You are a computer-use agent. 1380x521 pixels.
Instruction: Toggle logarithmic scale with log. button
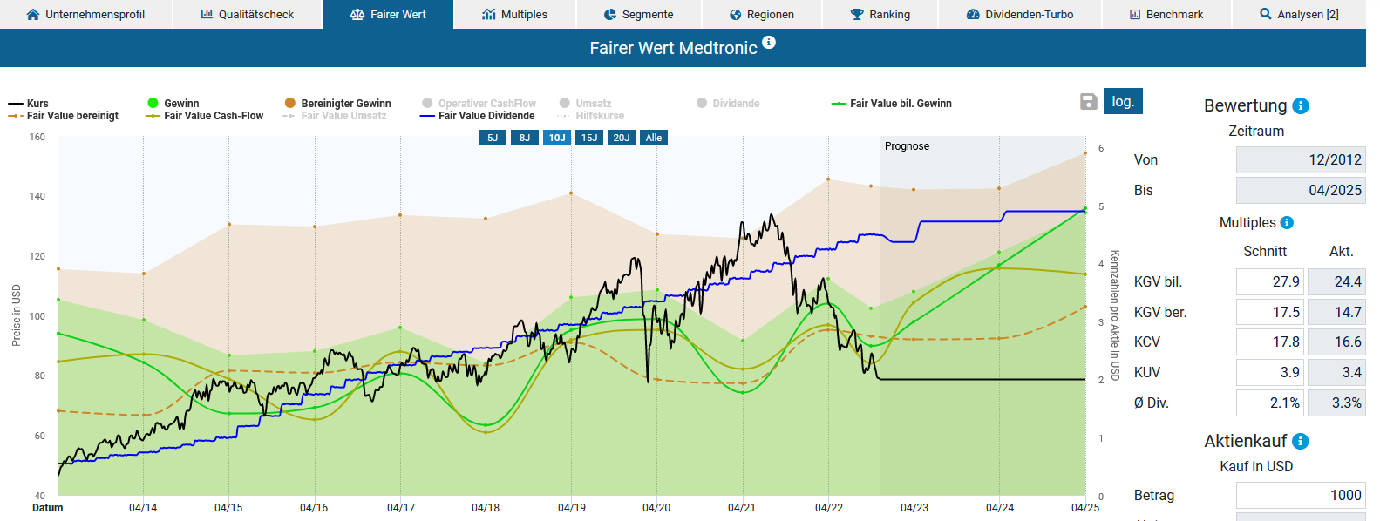point(1123,101)
